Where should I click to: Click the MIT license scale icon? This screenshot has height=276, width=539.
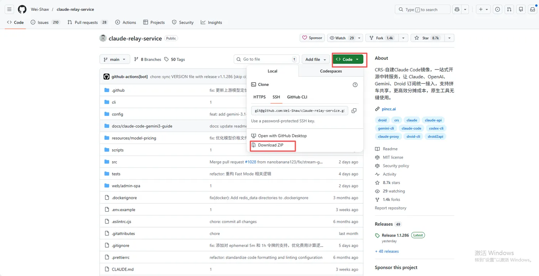point(377,157)
